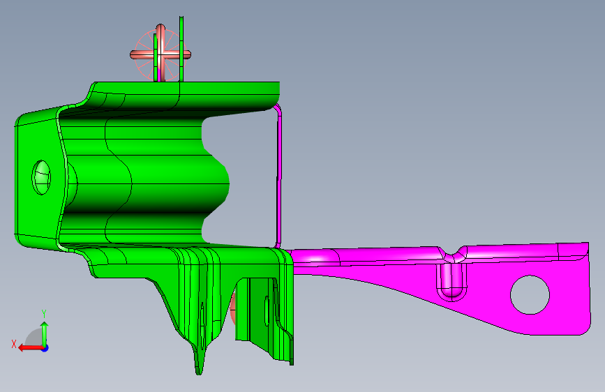This screenshot has width=605, height=392.
Task: Select the oval hole on green bracket's left face
Action: (x=41, y=177)
